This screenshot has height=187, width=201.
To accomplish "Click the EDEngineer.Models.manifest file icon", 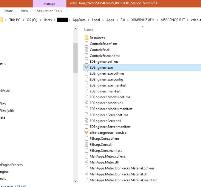I will coord(87,109).
